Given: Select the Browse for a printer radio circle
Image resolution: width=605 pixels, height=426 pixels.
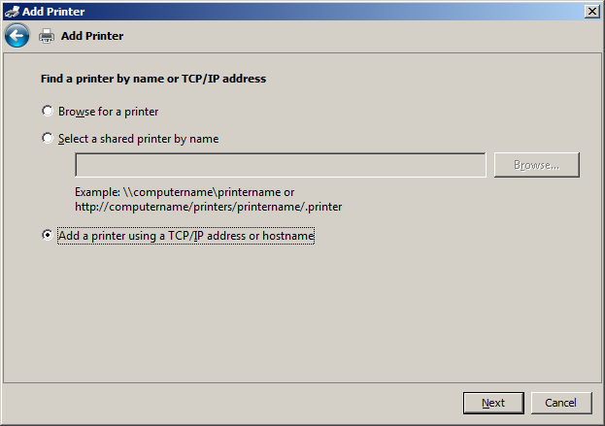Looking at the screenshot, I should (x=48, y=111).
